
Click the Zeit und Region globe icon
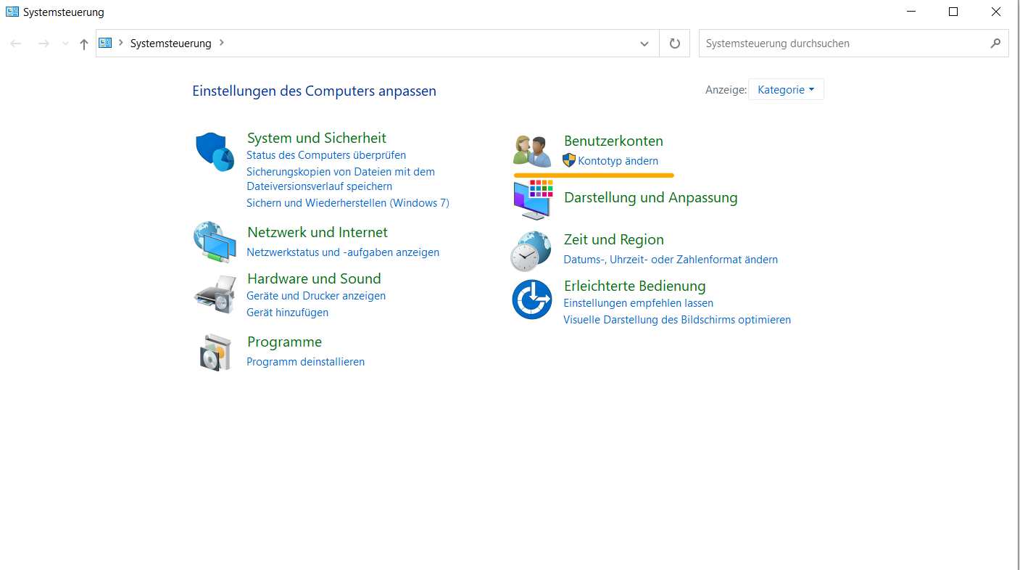click(531, 249)
